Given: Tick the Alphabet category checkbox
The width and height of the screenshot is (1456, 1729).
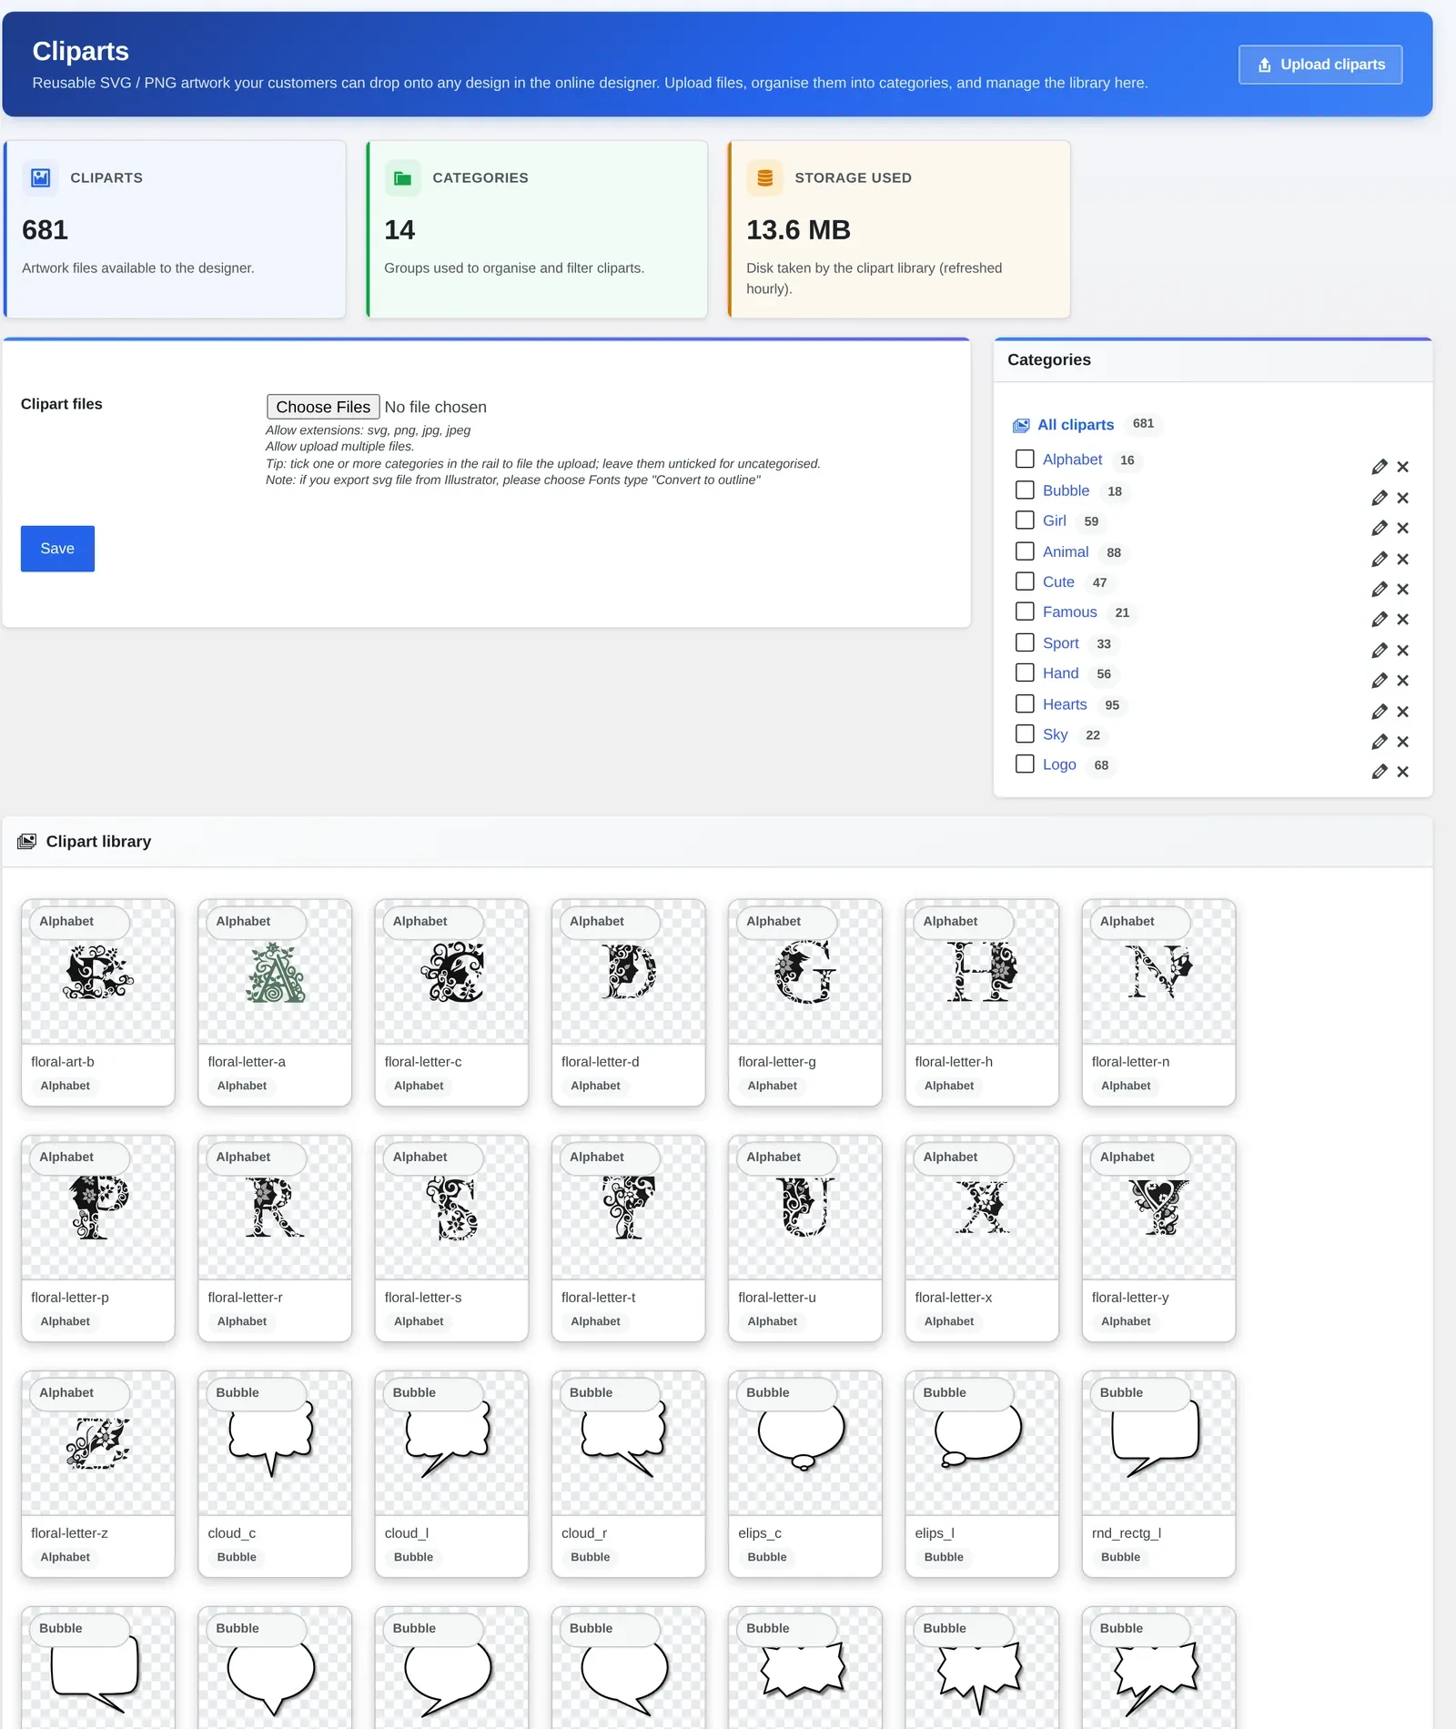Looking at the screenshot, I should click(1025, 459).
